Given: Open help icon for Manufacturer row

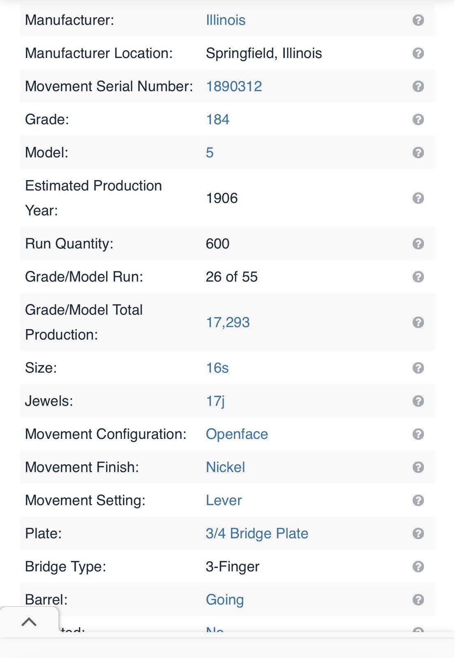Looking at the screenshot, I should pyautogui.click(x=418, y=20).
